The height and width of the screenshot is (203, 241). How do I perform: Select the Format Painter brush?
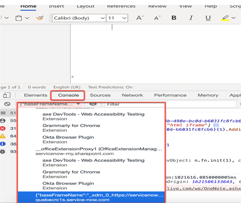click(40, 18)
